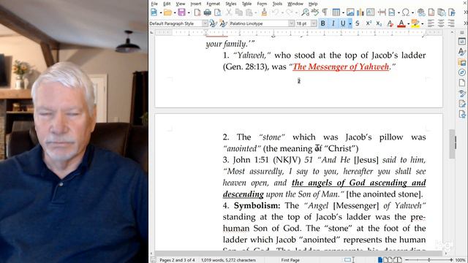This screenshot has height=263, width=468.
Task: Toggle Formatting Marks pilcrow button
Action: (x=325, y=12)
